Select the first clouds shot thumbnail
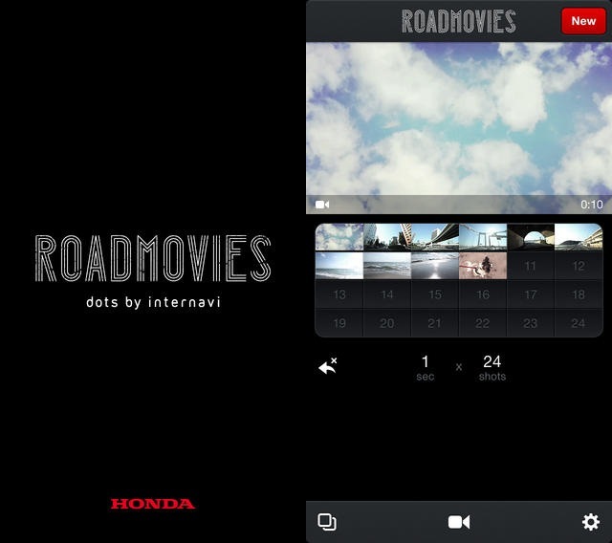Image resolution: width=612 pixels, height=543 pixels. click(x=339, y=237)
